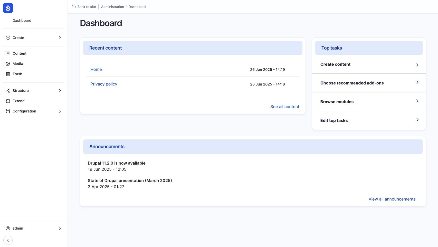Go to Administration breadcrumb
The height and width of the screenshot is (247, 438).
coord(112,7)
